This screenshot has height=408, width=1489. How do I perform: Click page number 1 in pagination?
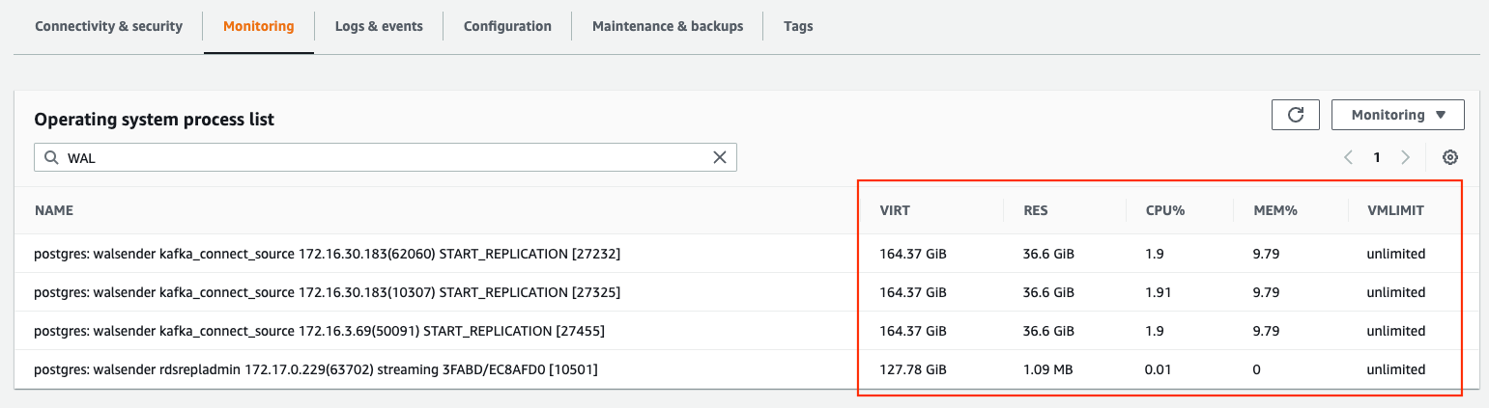pos(1377,157)
